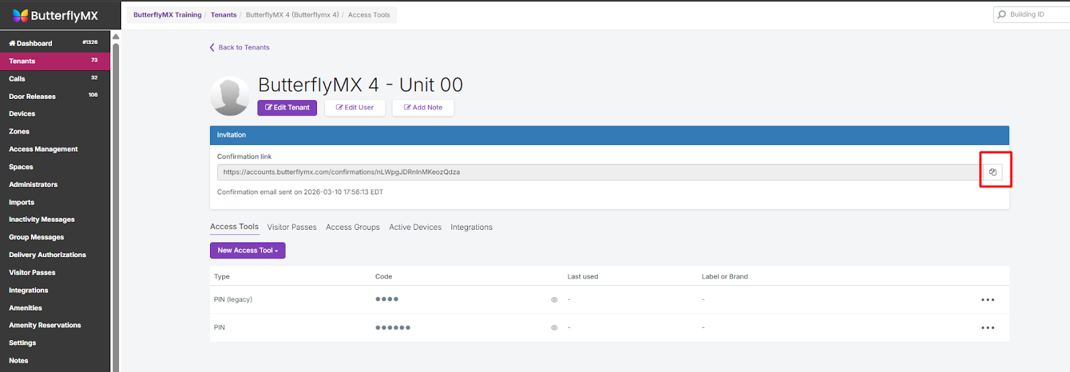Screen dimensions: 1070x372
Task: Click the Edit Tenant button
Action: coord(287,108)
